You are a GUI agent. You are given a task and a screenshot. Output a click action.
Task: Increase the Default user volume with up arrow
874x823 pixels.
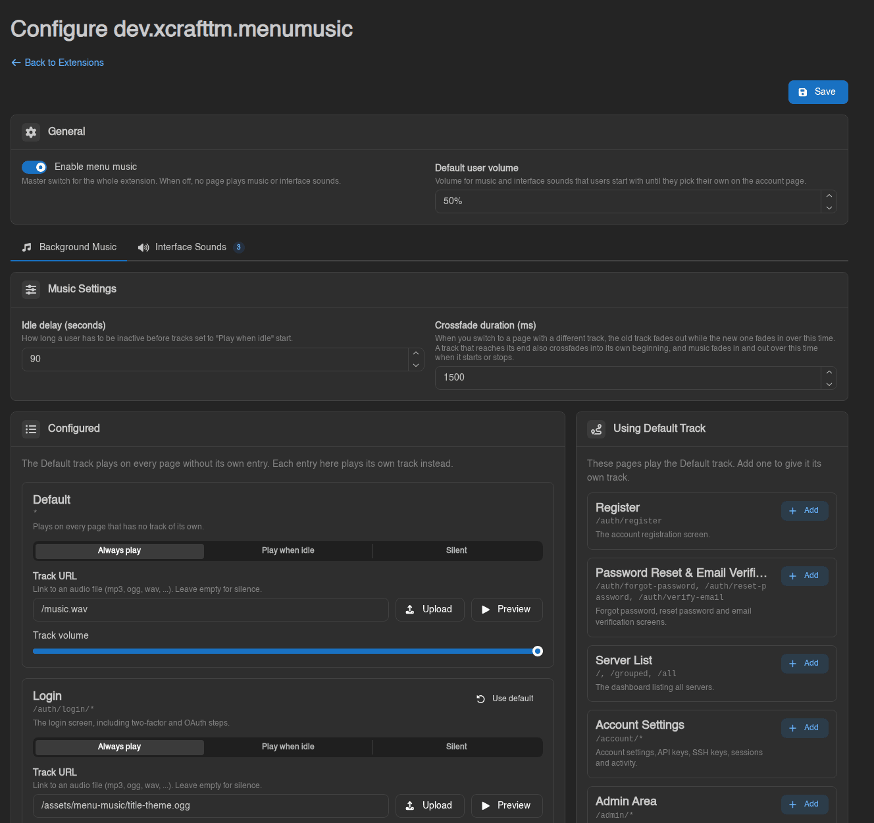pos(829,196)
